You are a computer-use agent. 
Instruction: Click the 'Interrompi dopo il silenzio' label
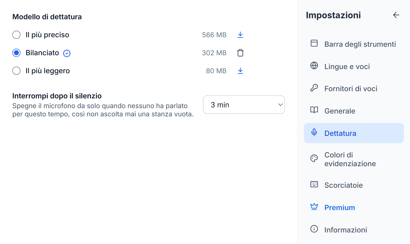pos(57,96)
